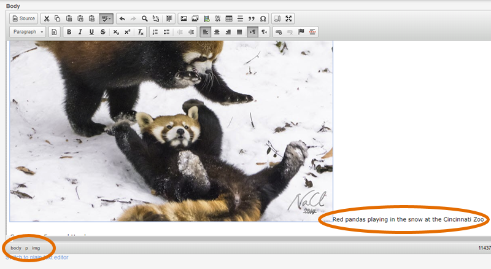Viewport: 491px width, 269px height.
Task: Set text direction right to left
Action: pyautogui.click(x=264, y=32)
